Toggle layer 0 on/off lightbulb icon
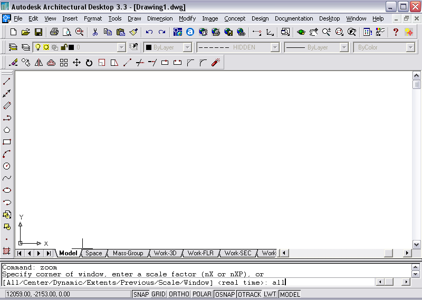The height and width of the screenshot is (300, 422). 38,47
